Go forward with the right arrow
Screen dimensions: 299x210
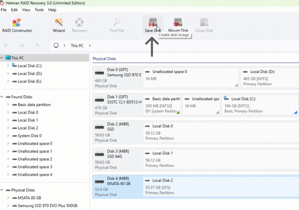22,45
